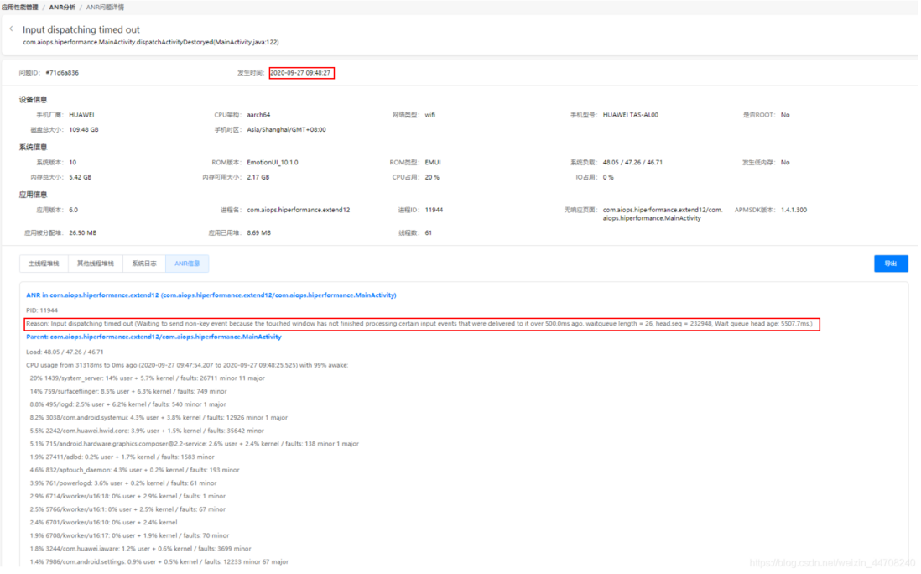This screenshot has width=921, height=574.
Task: Click the graphics.composer@2.2-service CPU line
Action: 195,445
